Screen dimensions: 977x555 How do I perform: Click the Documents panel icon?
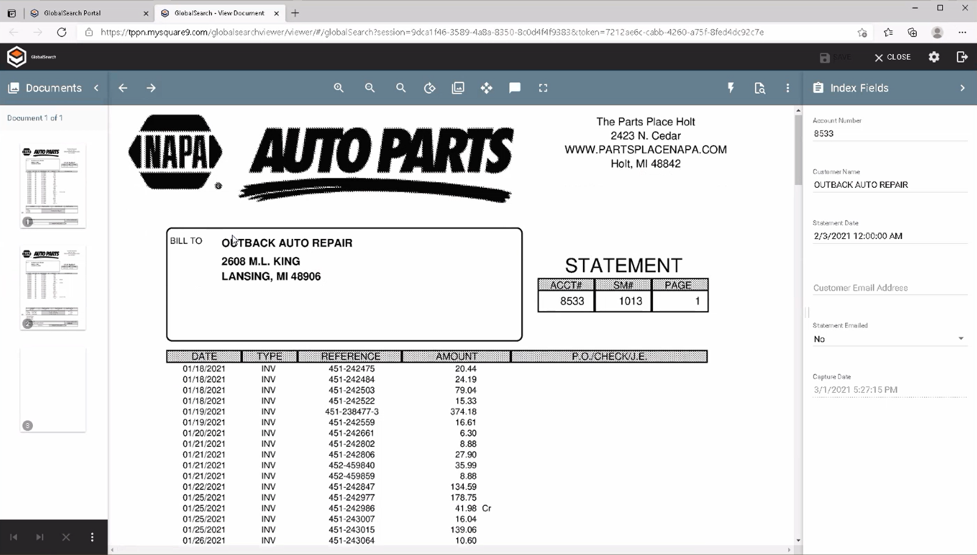[13, 88]
